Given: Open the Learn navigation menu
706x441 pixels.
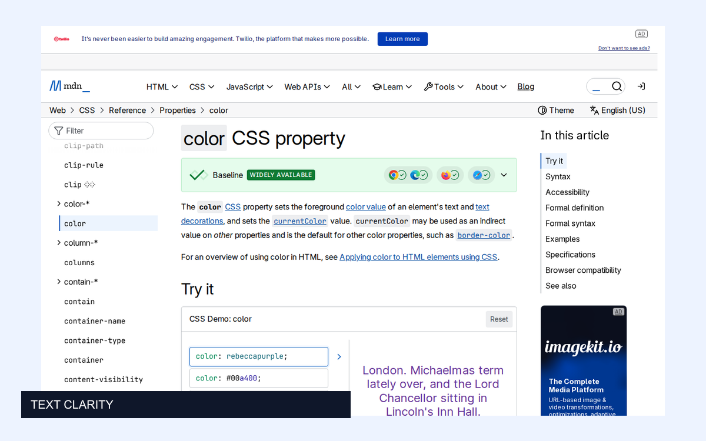Looking at the screenshot, I should (392, 87).
